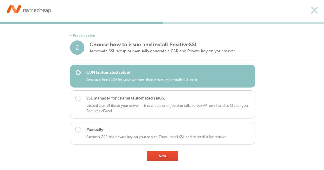Viewport: 324px width, 170px height.
Task: Click the unfilled portion of progress bar
Action: 243,23
